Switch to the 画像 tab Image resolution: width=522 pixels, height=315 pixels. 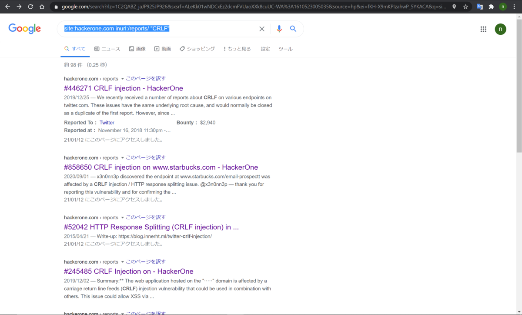137,49
